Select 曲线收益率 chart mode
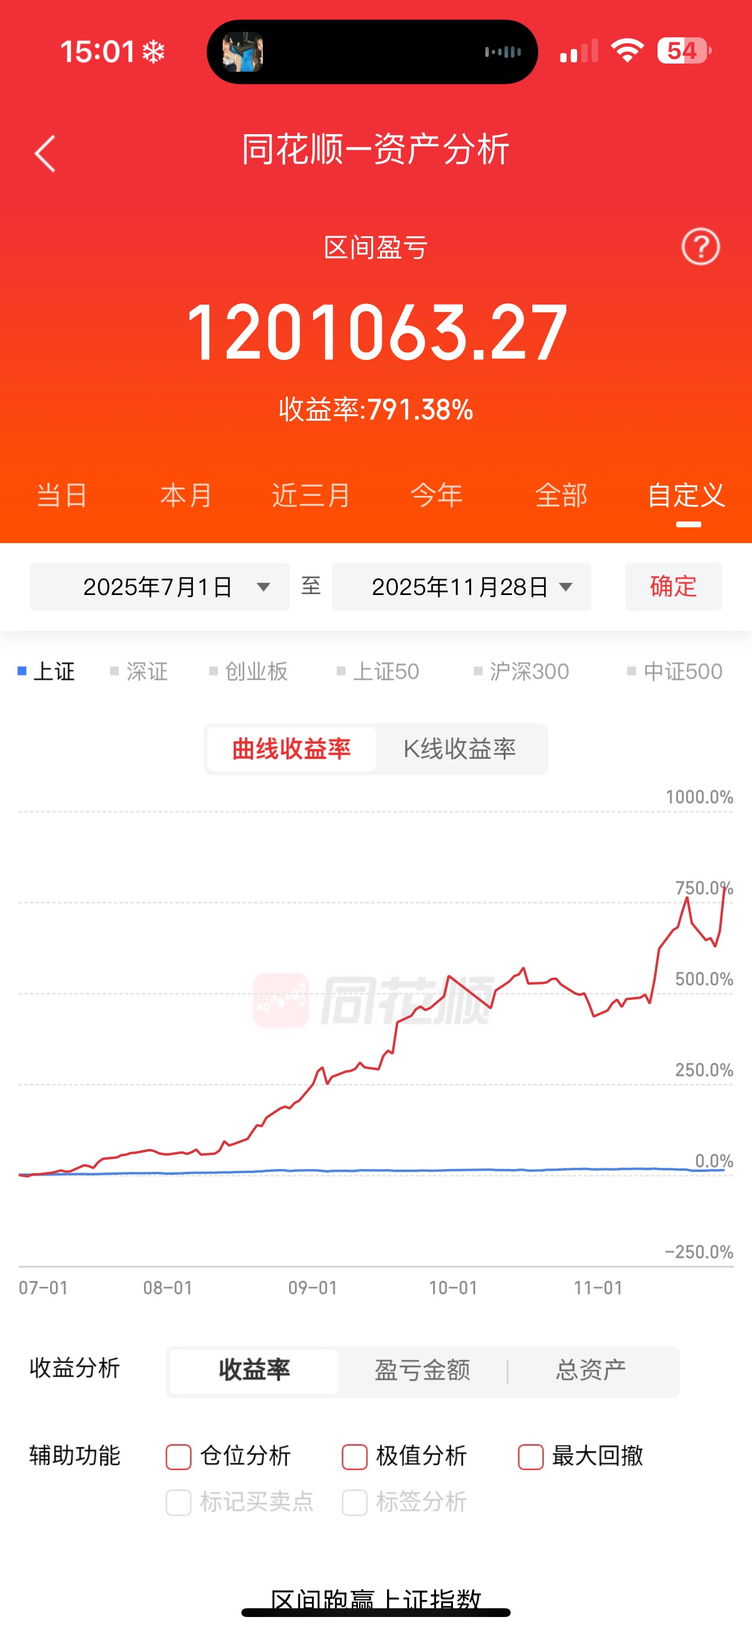This screenshot has width=752, height=1631. [292, 749]
